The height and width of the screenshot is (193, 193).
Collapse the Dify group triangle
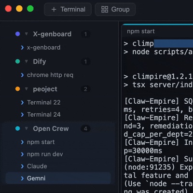point(27,61)
